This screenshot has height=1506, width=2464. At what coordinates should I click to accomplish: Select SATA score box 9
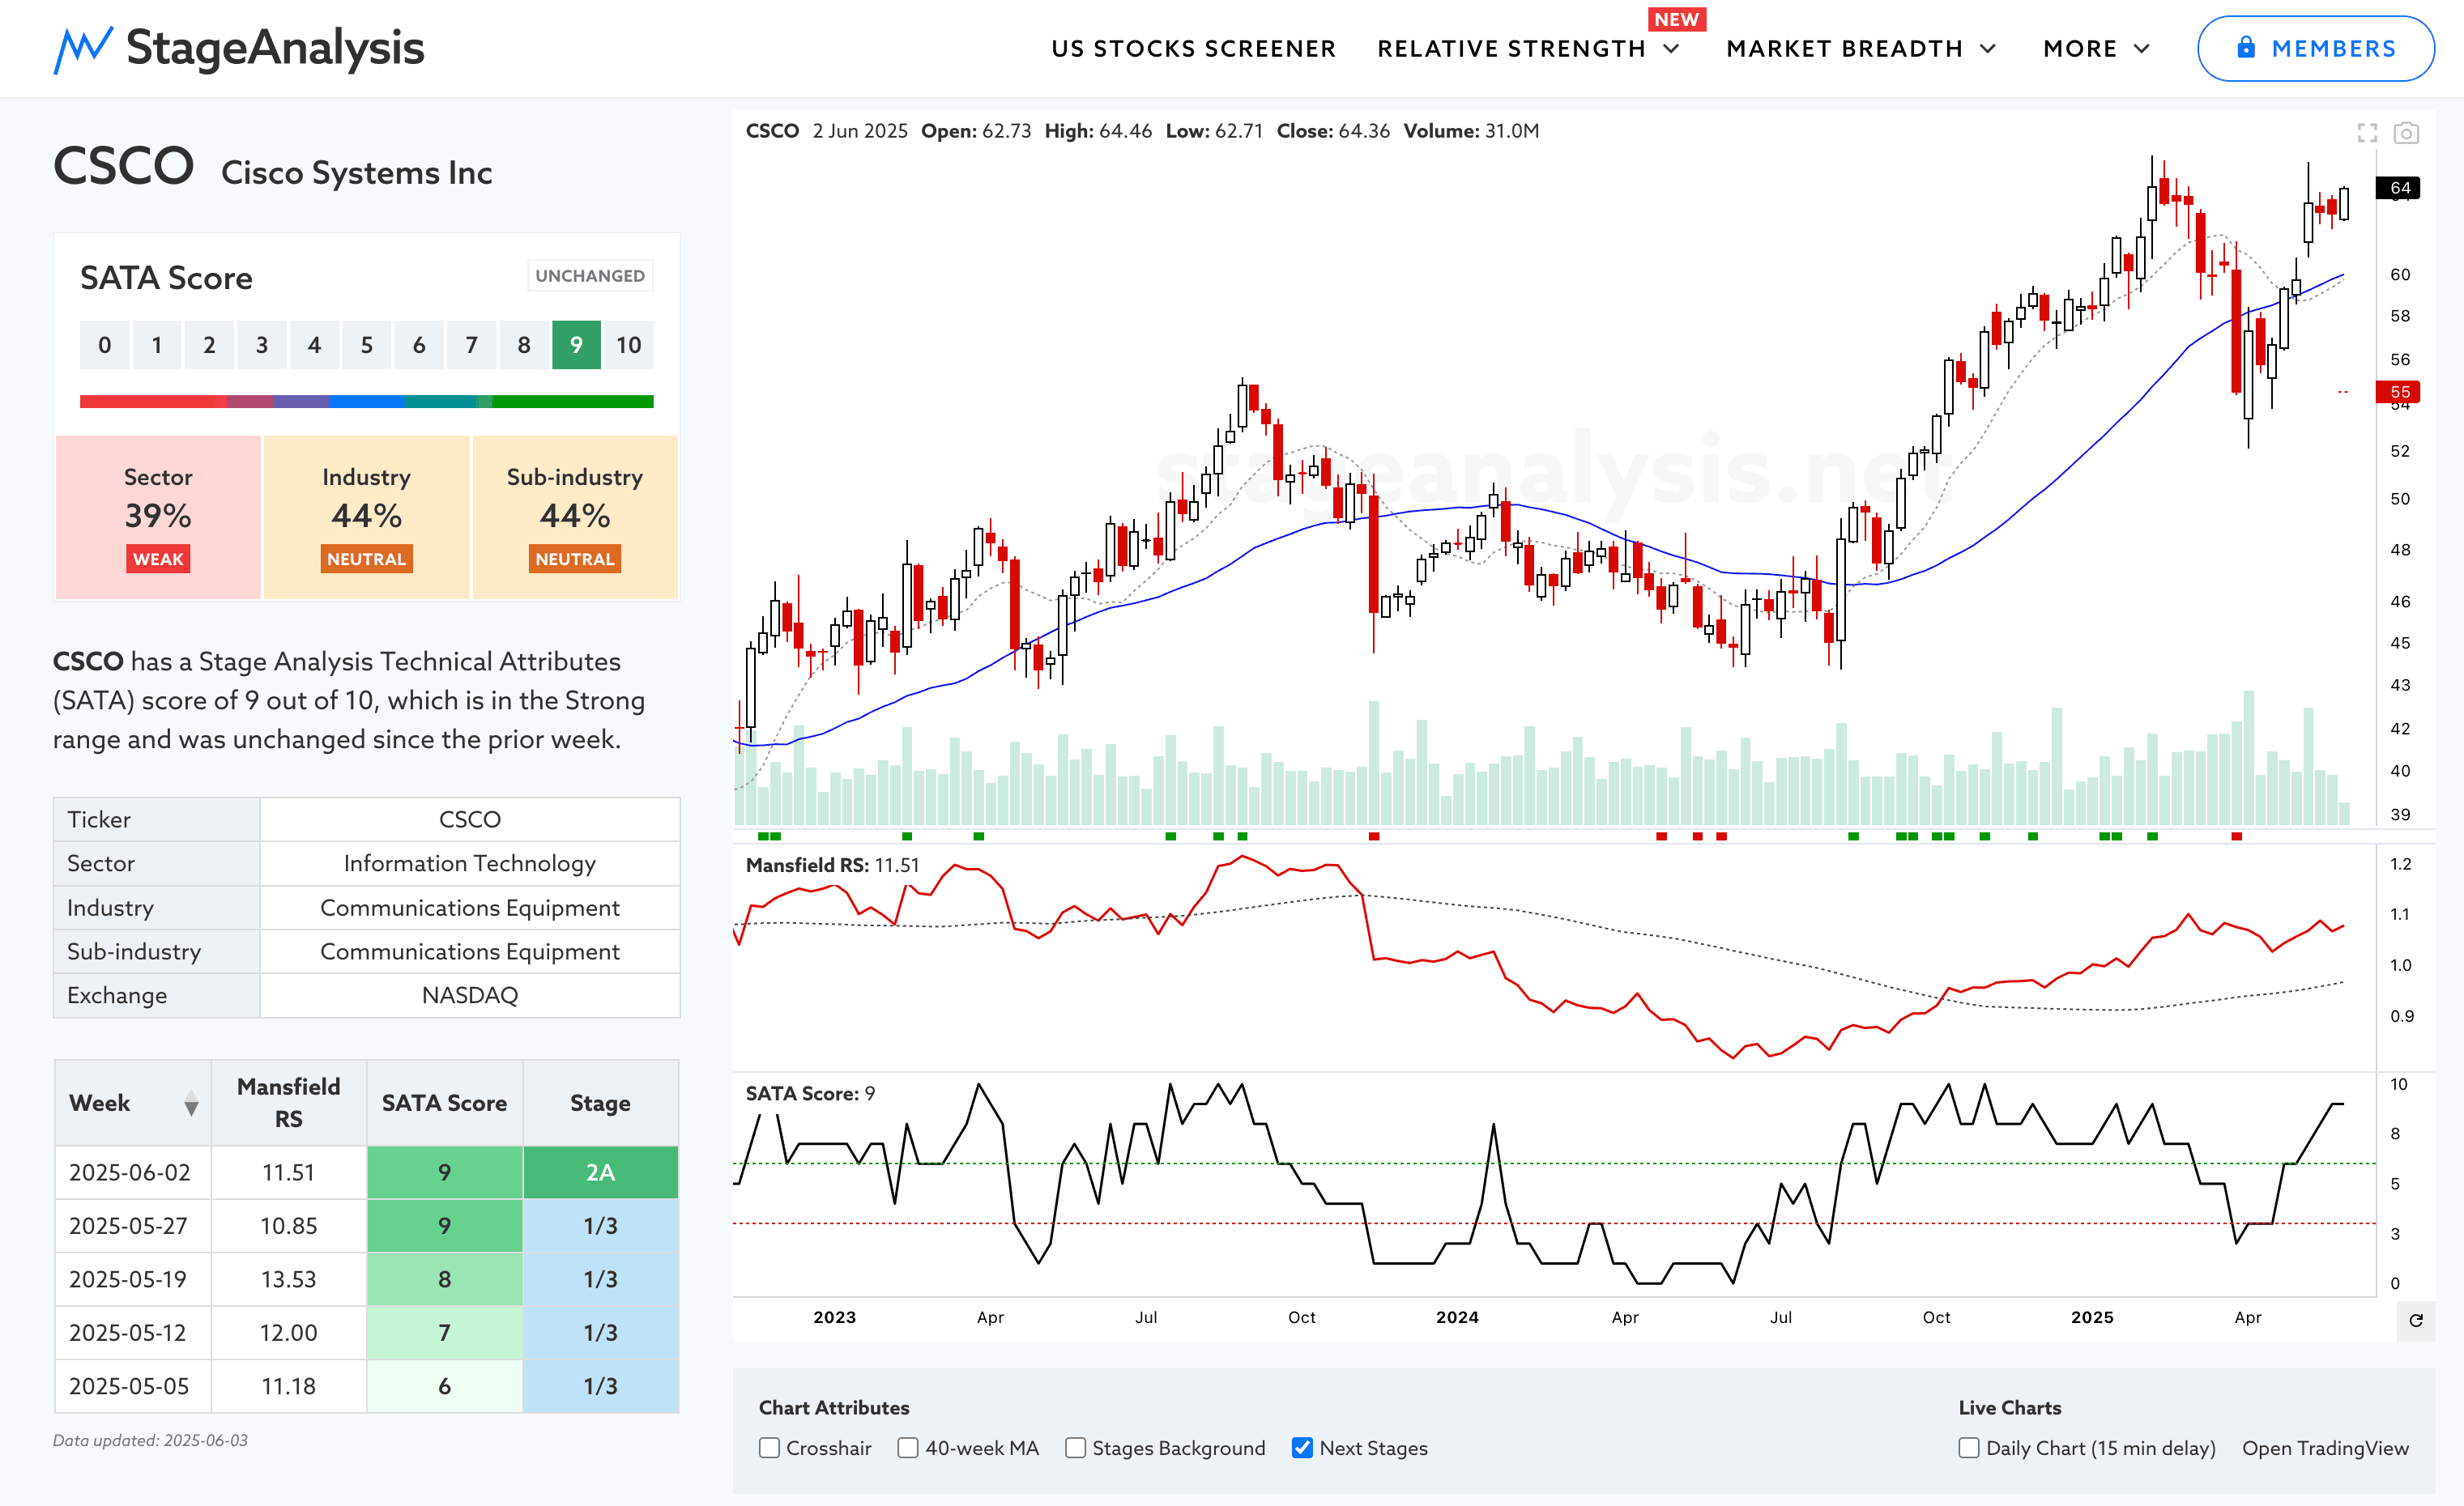(x=576, y=345)
